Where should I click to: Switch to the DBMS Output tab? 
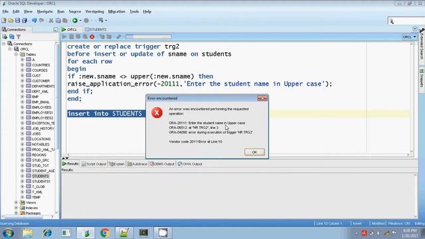(162, 164)
